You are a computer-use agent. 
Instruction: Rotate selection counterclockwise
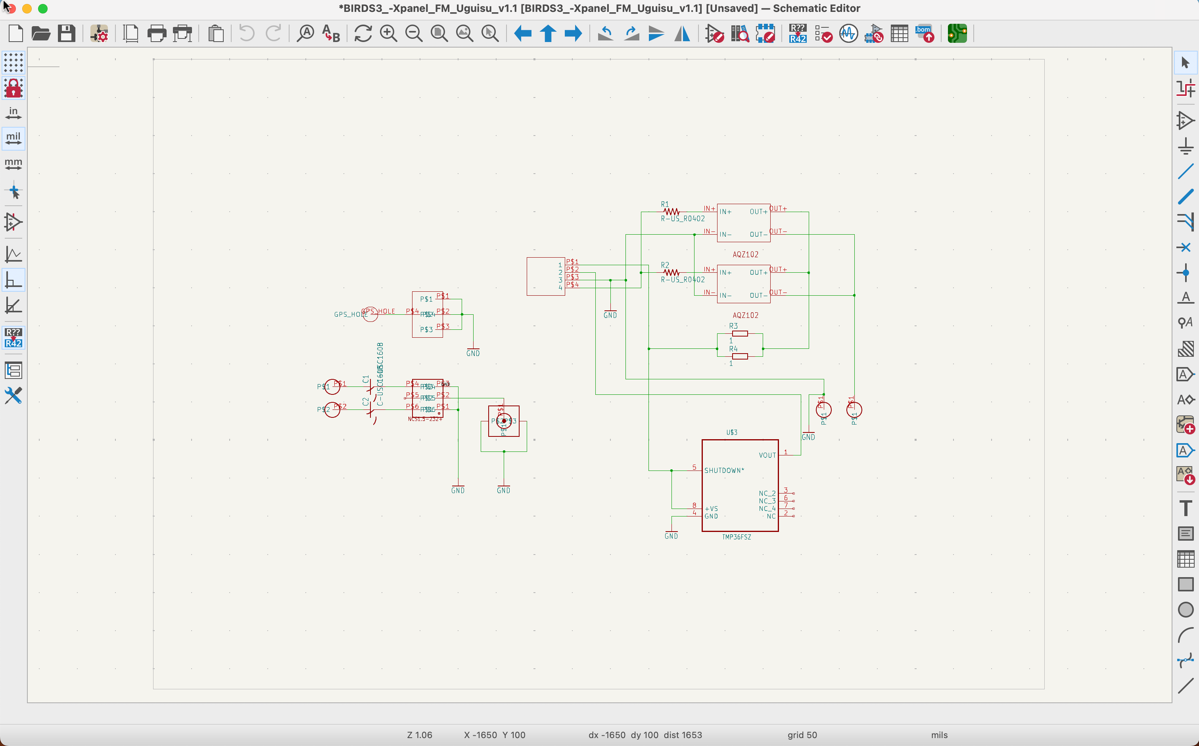(606, 34)
